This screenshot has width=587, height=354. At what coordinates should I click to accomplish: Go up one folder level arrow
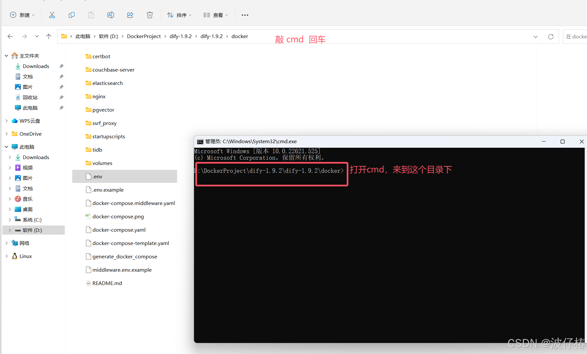point(49,36)
